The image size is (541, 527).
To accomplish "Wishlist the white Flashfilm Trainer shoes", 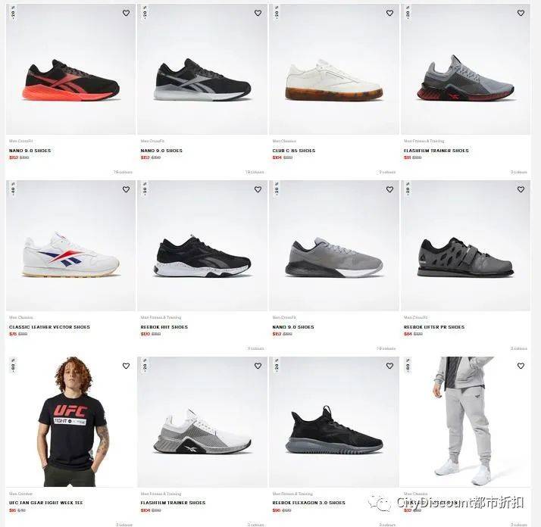I will [x=258, y=366].
